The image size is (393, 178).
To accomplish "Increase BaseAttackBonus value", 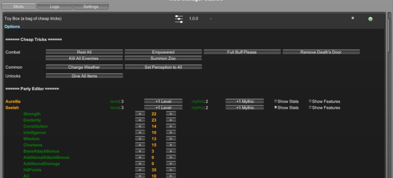I will pyautogui.click(x=171, y=151).
